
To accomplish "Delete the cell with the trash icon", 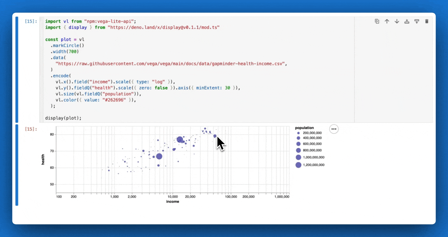I will click(x=427, y=21).
